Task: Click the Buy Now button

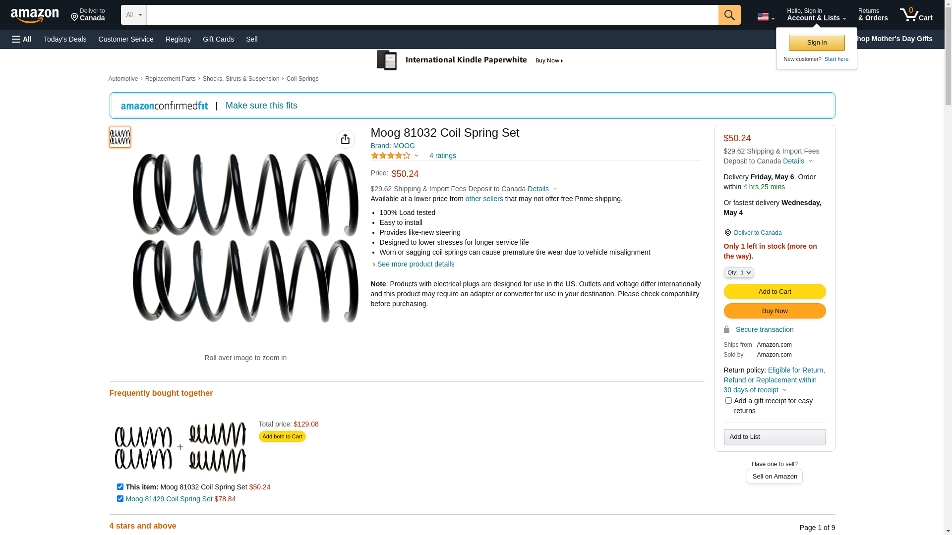Action: pos(774,311)
